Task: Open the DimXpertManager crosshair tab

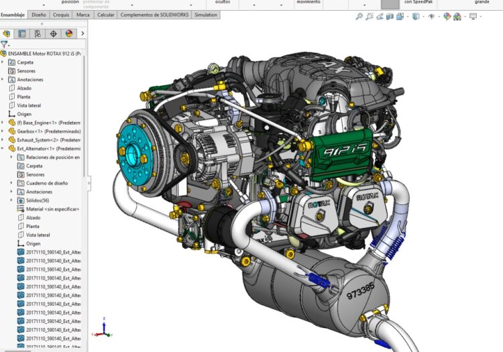Action: (x=53, y=34)
